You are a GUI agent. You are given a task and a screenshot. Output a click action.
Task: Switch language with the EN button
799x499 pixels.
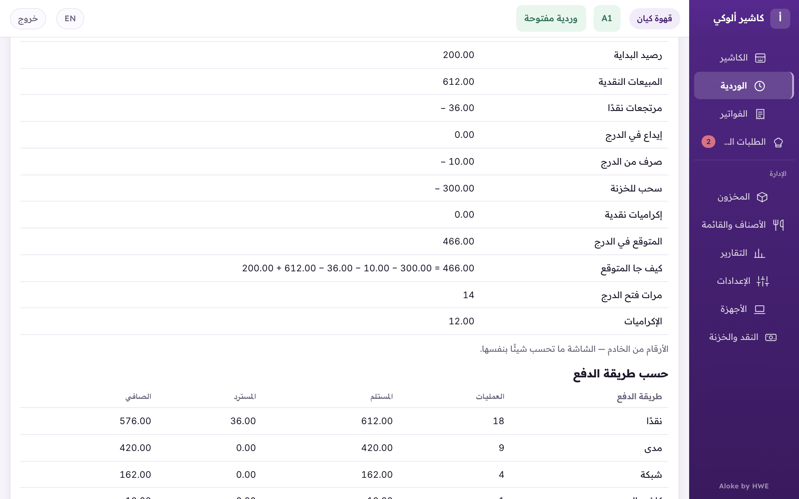click(70, 19)
